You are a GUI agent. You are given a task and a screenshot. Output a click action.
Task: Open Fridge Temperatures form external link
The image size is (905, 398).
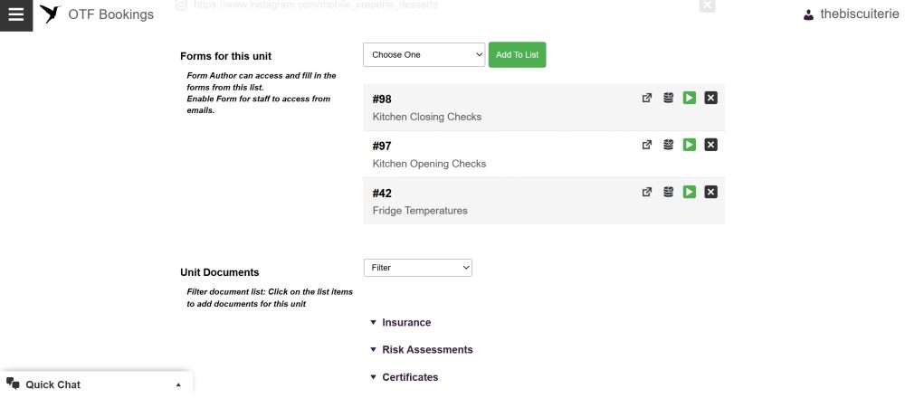647,192
